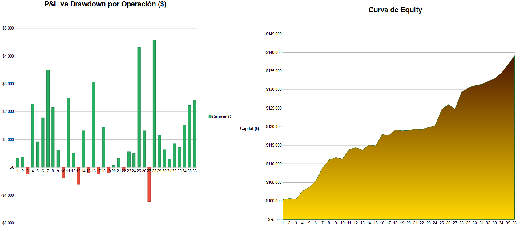Select the -$2.000 label on the P&L axis
Screen dimensions: 528x229
[x=8, y=223]
